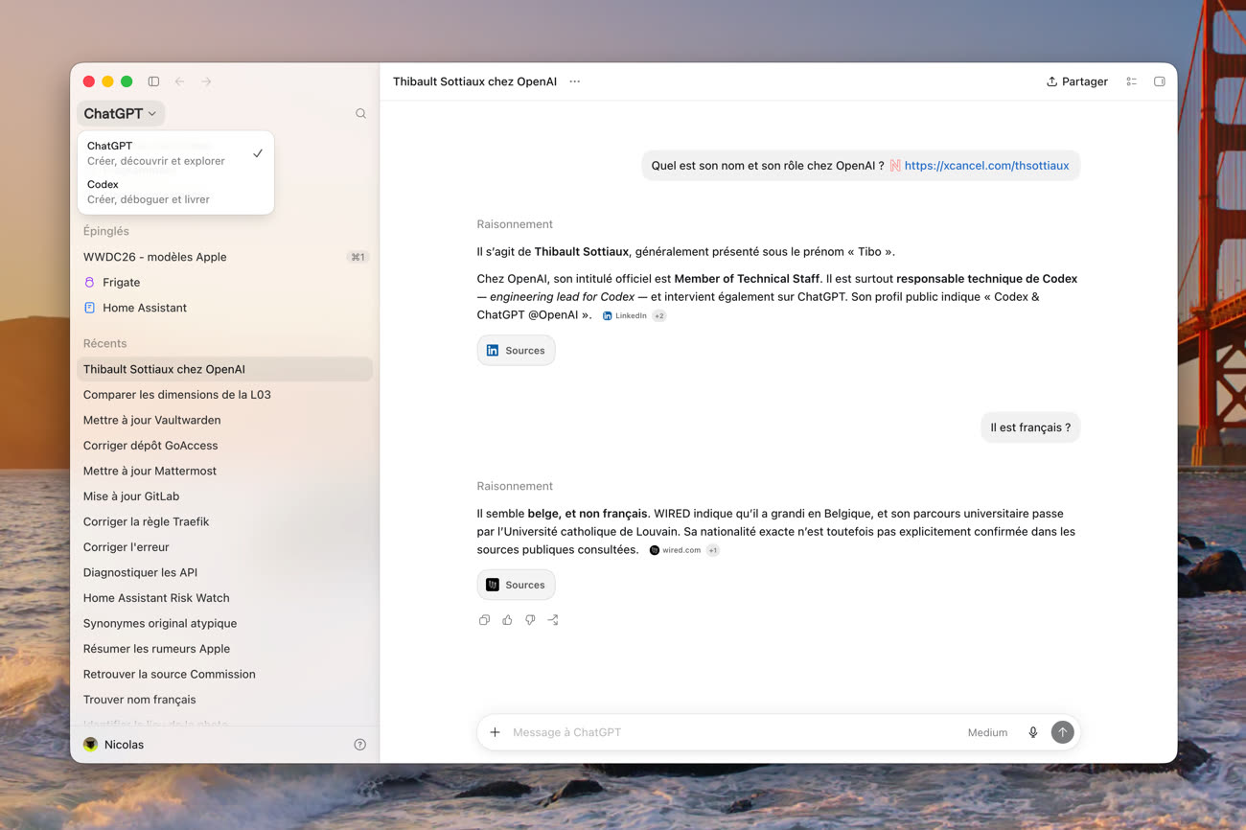Open the xcancel.com/thsottiaux link

986,165
